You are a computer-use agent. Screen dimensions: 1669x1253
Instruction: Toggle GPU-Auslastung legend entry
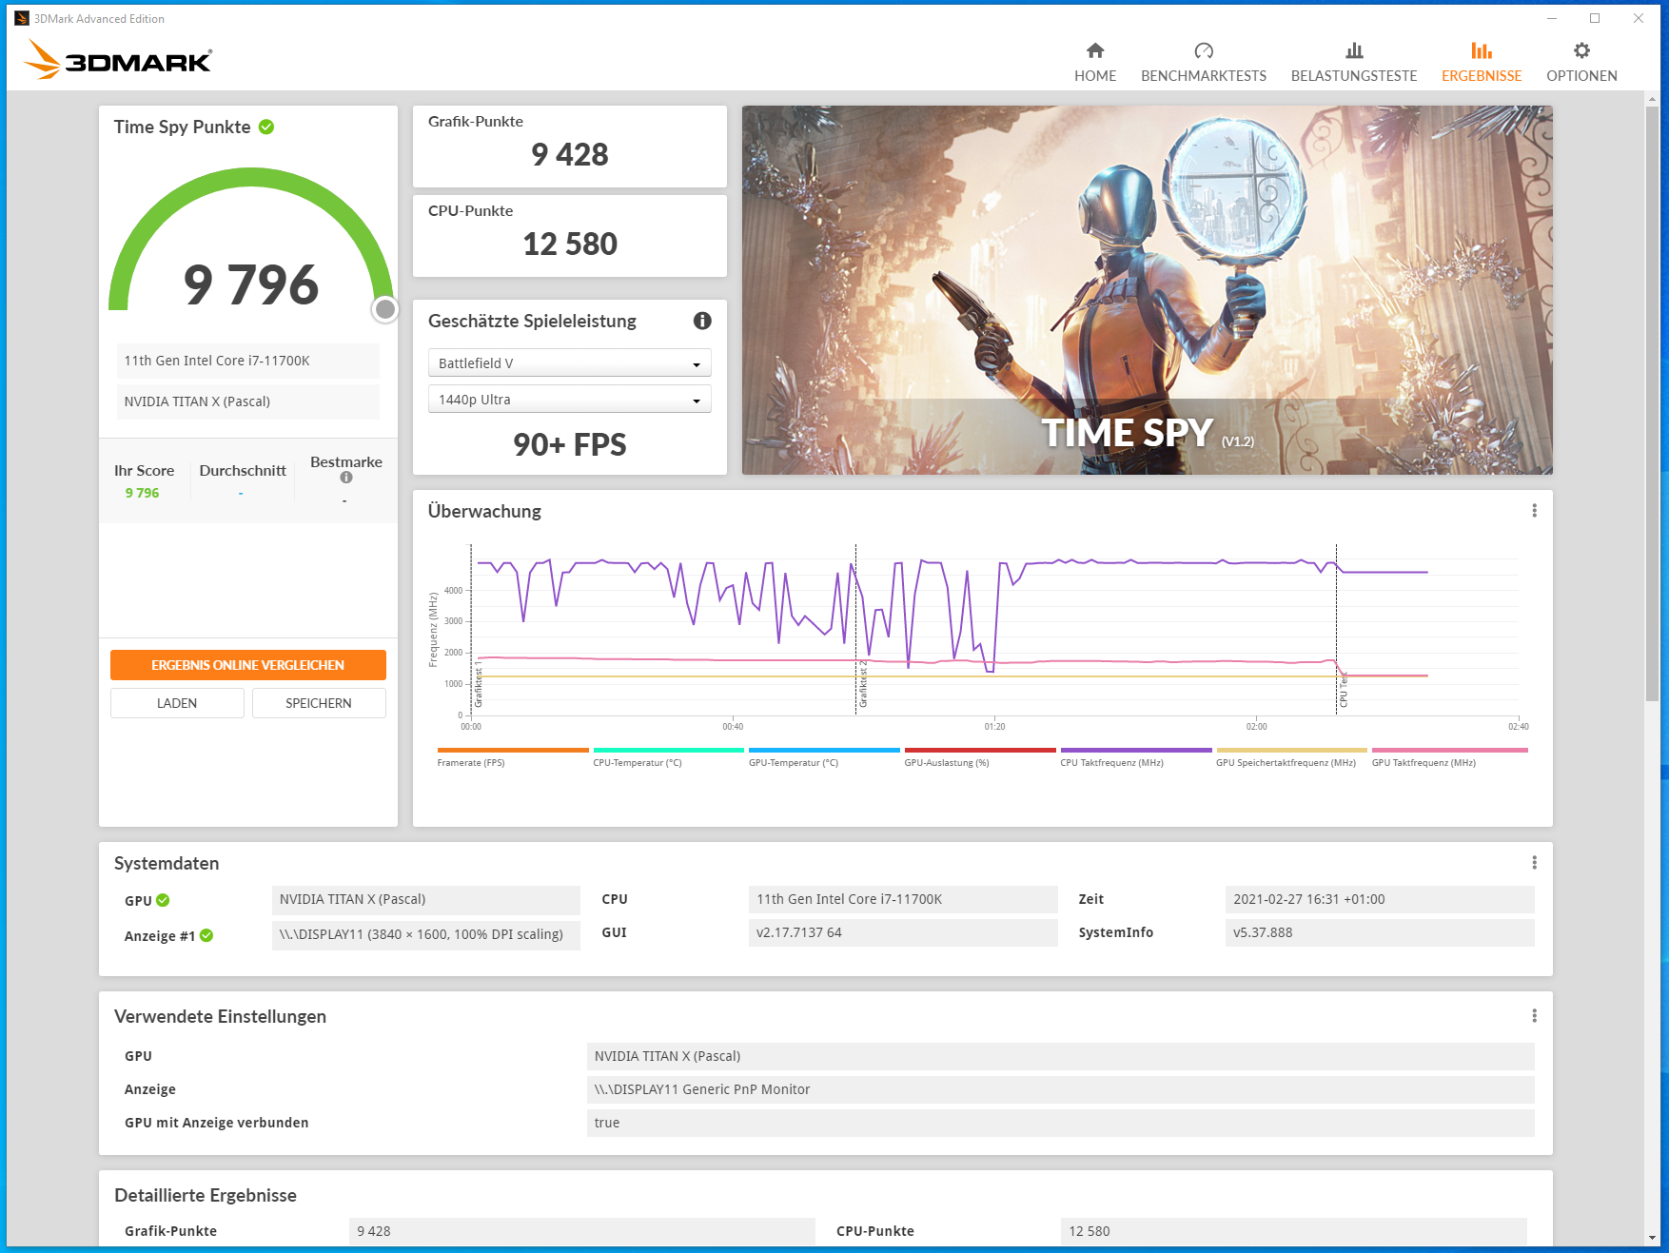pos(980,757)
